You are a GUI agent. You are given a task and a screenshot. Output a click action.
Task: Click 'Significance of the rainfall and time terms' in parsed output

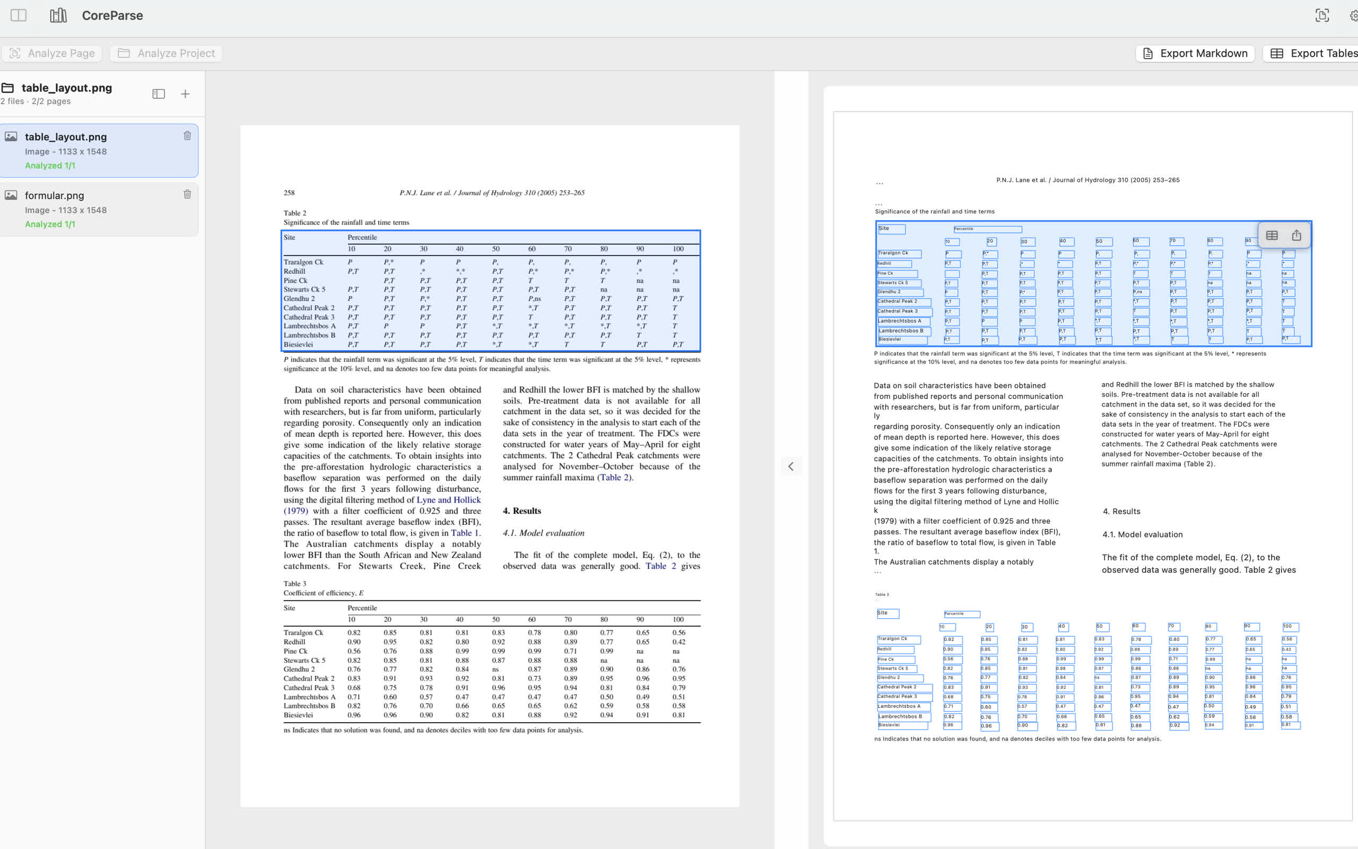(x=934, y=212)
